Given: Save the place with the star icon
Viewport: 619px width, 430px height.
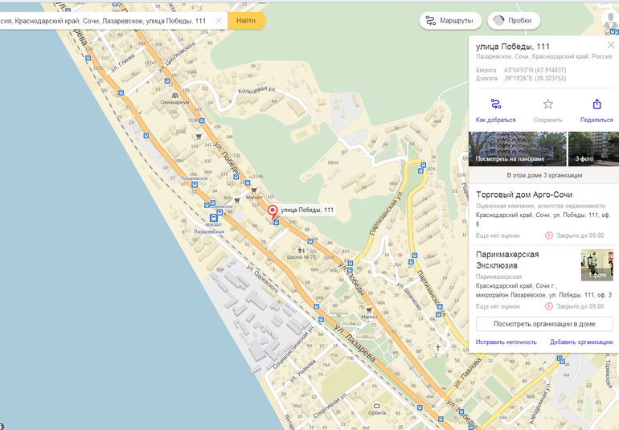Looking at the screenshot, I should point(547,104).
